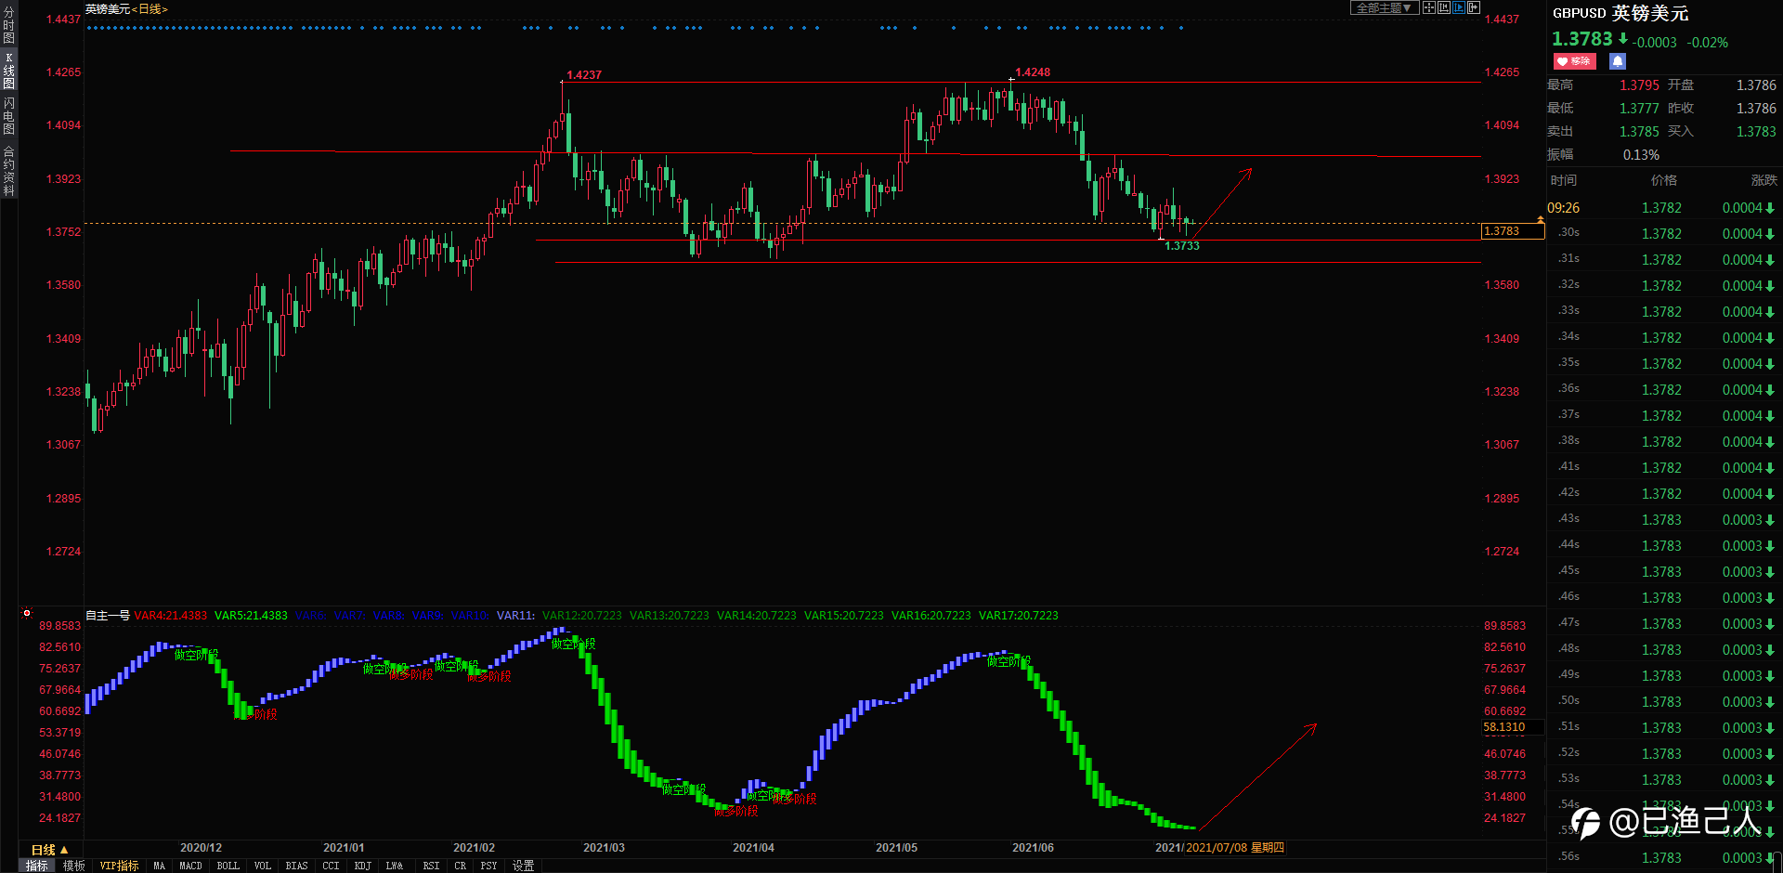Image resolution: width=1783 pixels, height=873 pixels.
Task: Apply the BOLL indicator
Action: pos(228,866)
